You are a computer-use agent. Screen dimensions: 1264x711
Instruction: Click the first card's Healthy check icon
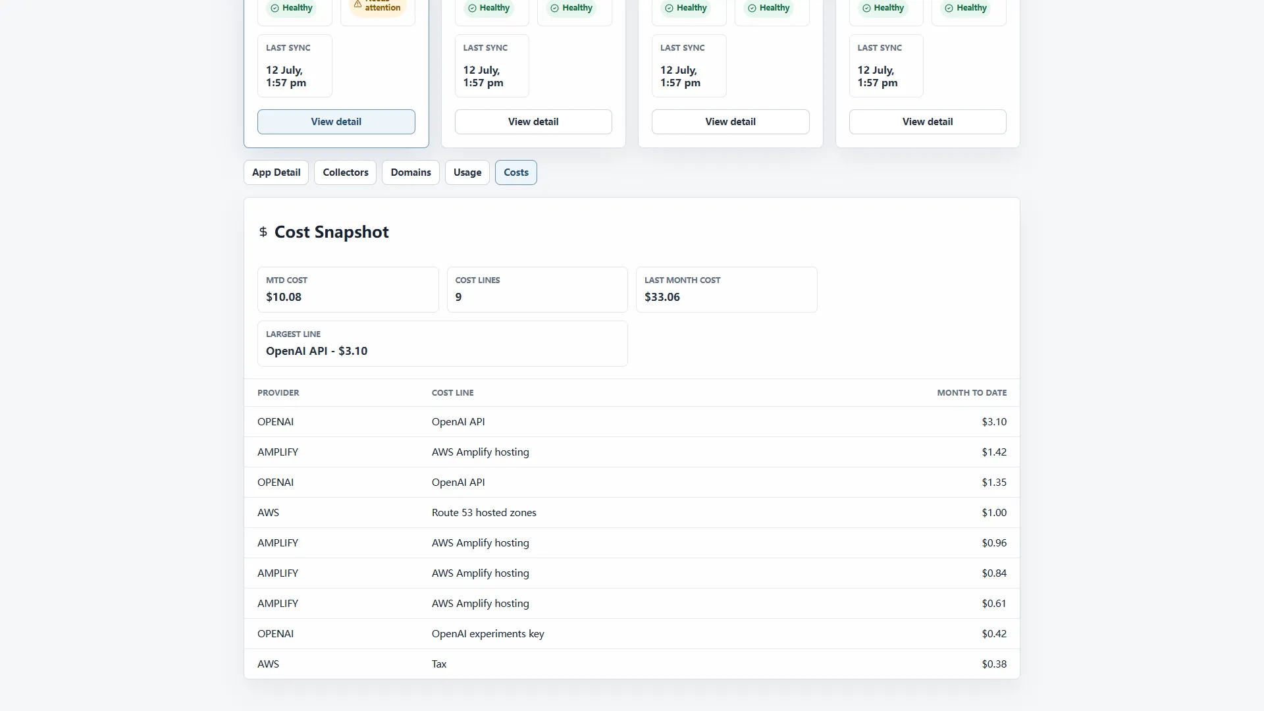point(275,8)
